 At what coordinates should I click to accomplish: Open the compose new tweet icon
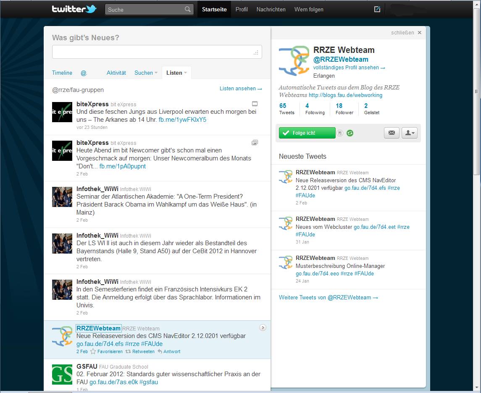(x=377, y=9)
